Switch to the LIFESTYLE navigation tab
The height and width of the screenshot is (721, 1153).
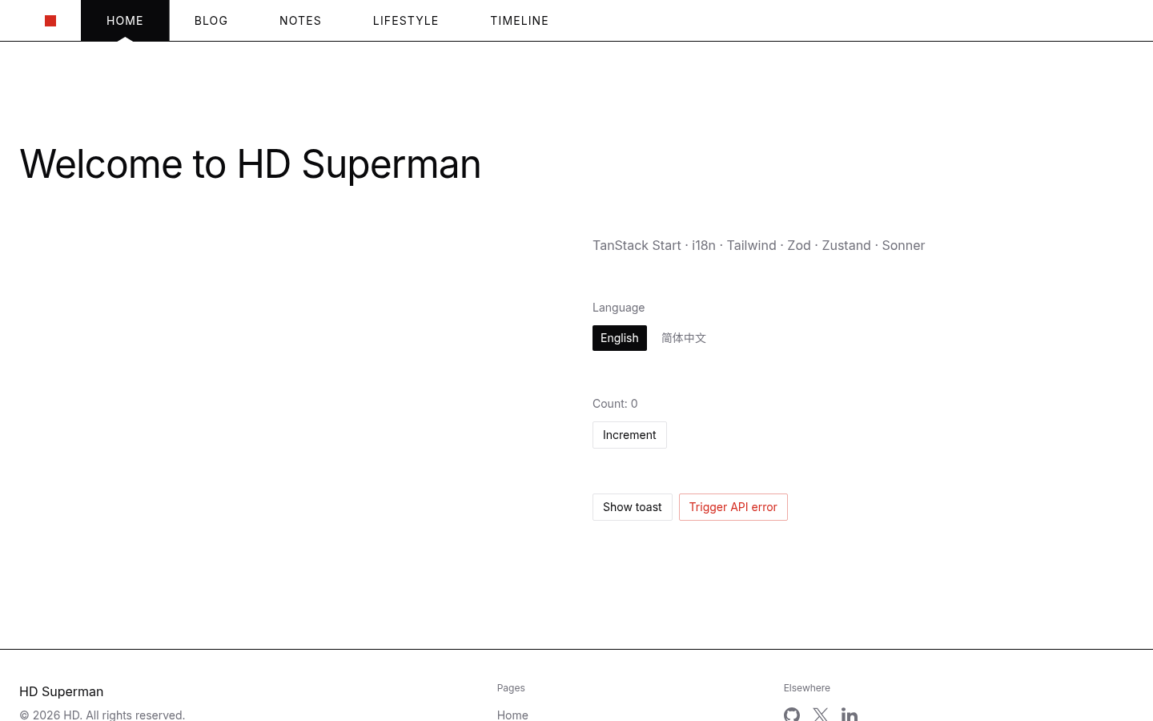point(406,21)
